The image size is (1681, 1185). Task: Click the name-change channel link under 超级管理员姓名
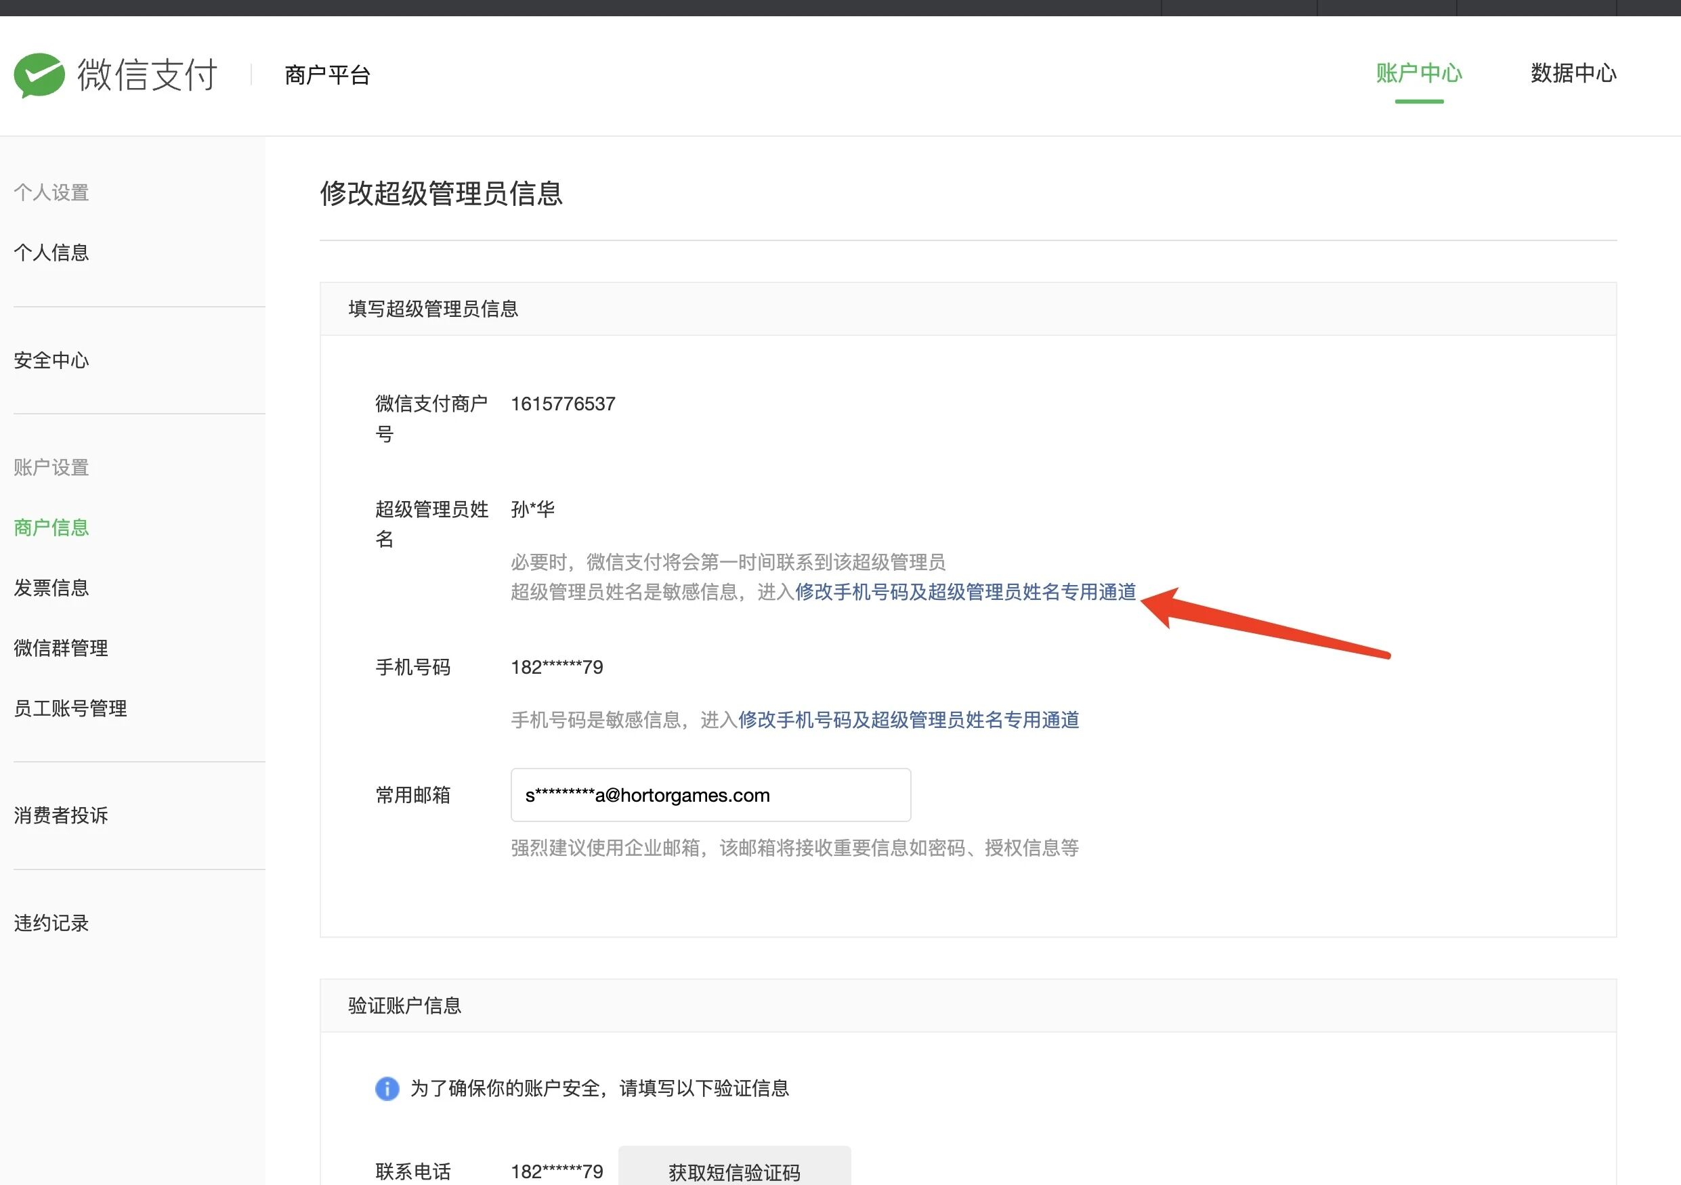pyautogui.click(x=965, y=591)
